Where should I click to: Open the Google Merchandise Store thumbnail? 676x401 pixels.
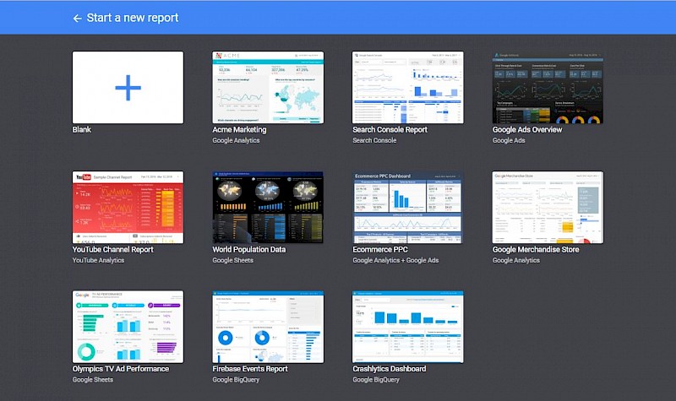pos(548,207)
